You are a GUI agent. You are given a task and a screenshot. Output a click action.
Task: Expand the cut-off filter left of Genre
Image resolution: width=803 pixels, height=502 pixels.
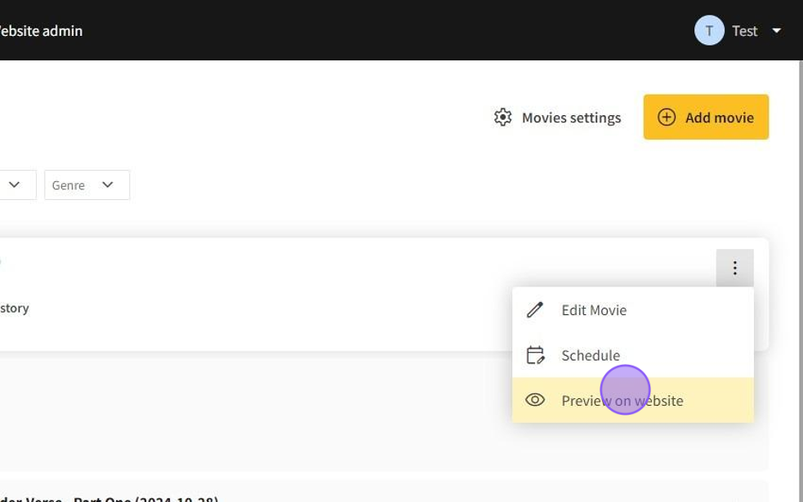16,185
